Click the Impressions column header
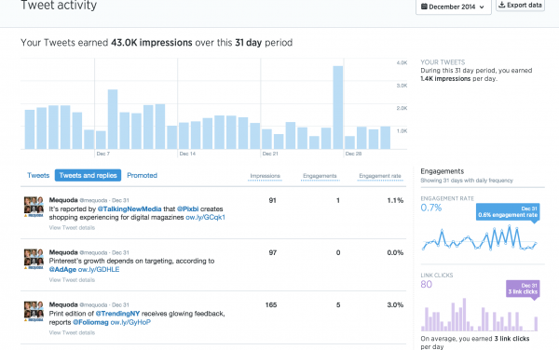 265,176
